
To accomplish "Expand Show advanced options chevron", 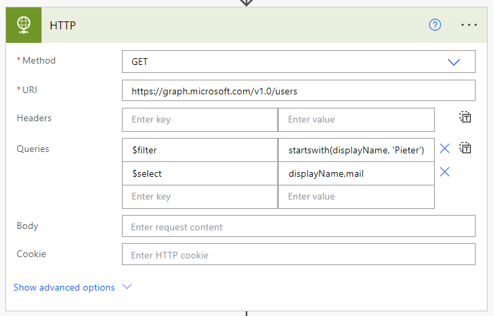I will point(127,287).
